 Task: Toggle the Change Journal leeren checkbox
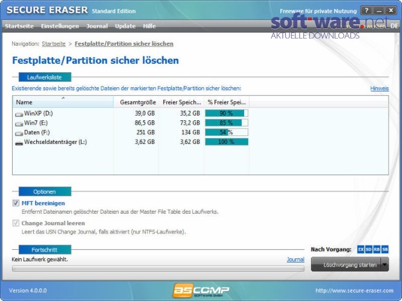(x=16, y=223)
